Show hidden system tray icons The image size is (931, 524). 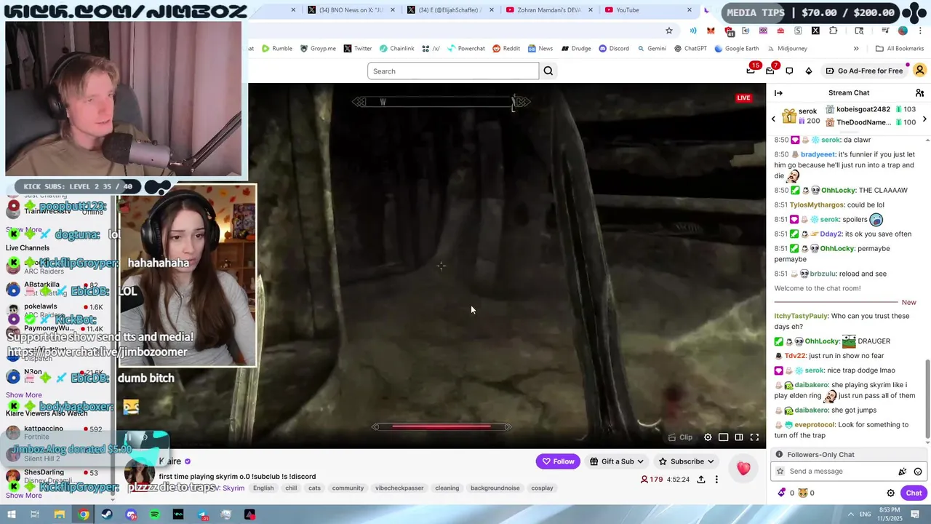click(850, 515)
